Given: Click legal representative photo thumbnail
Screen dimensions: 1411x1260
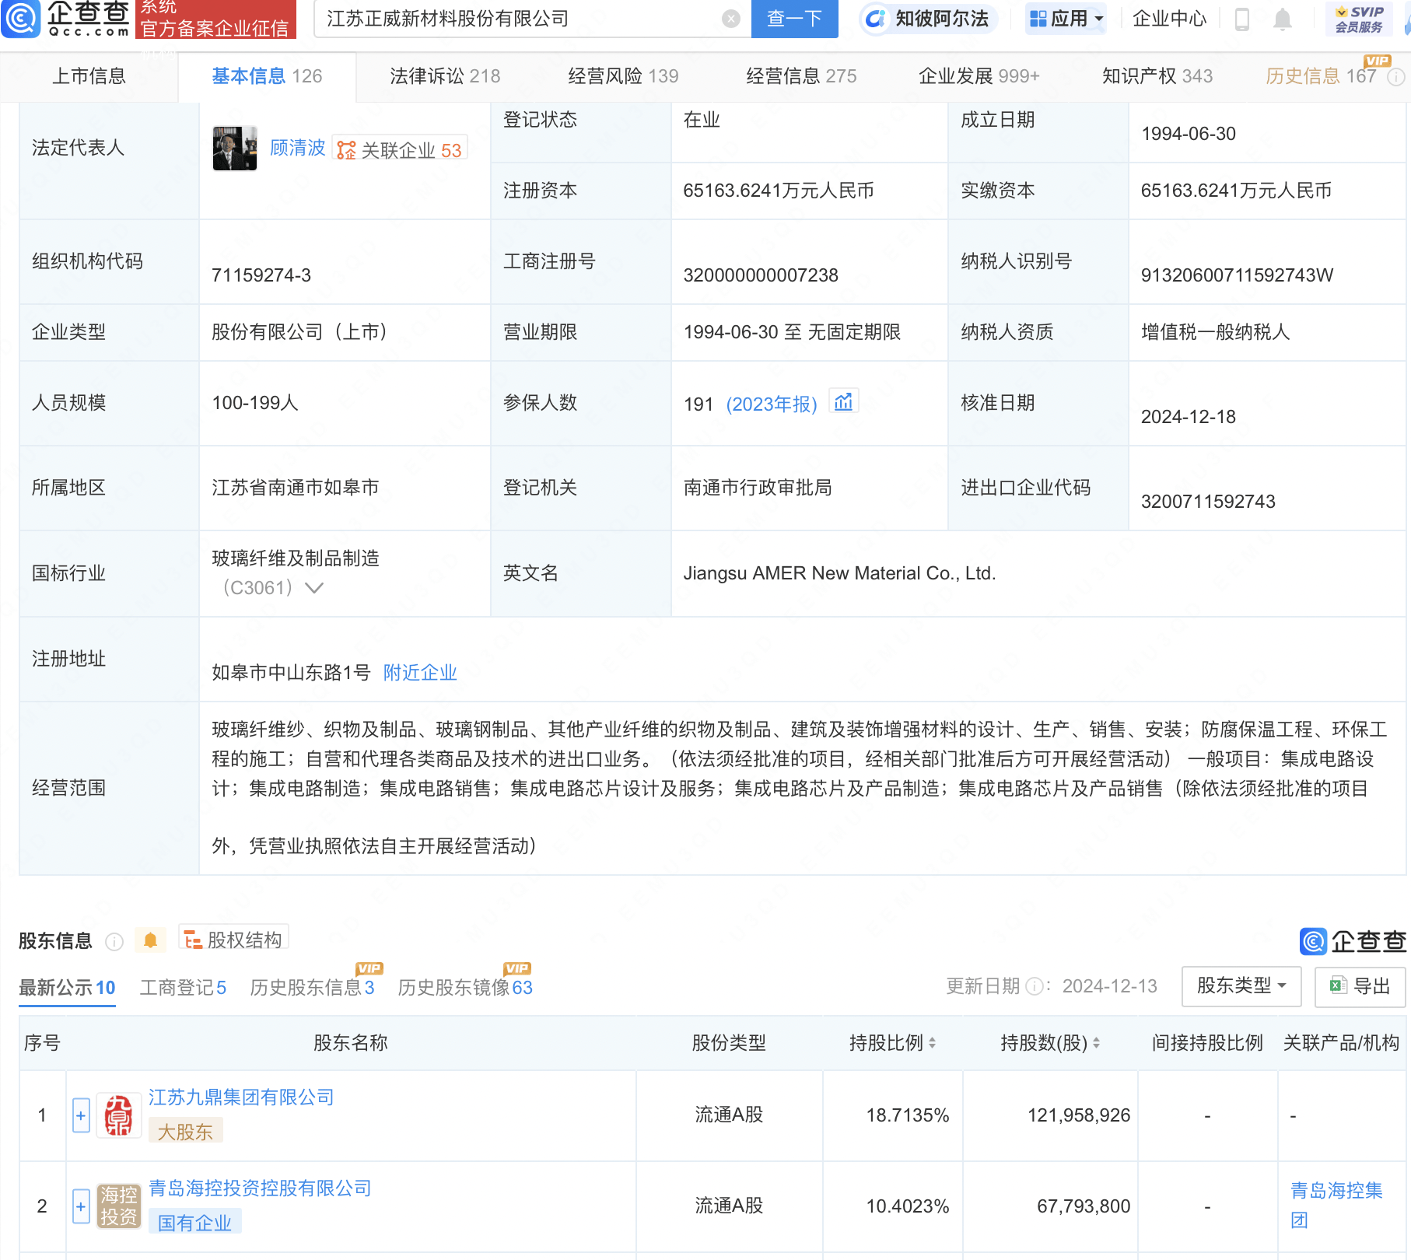Looking at the screenshot, I should point(235,148).
